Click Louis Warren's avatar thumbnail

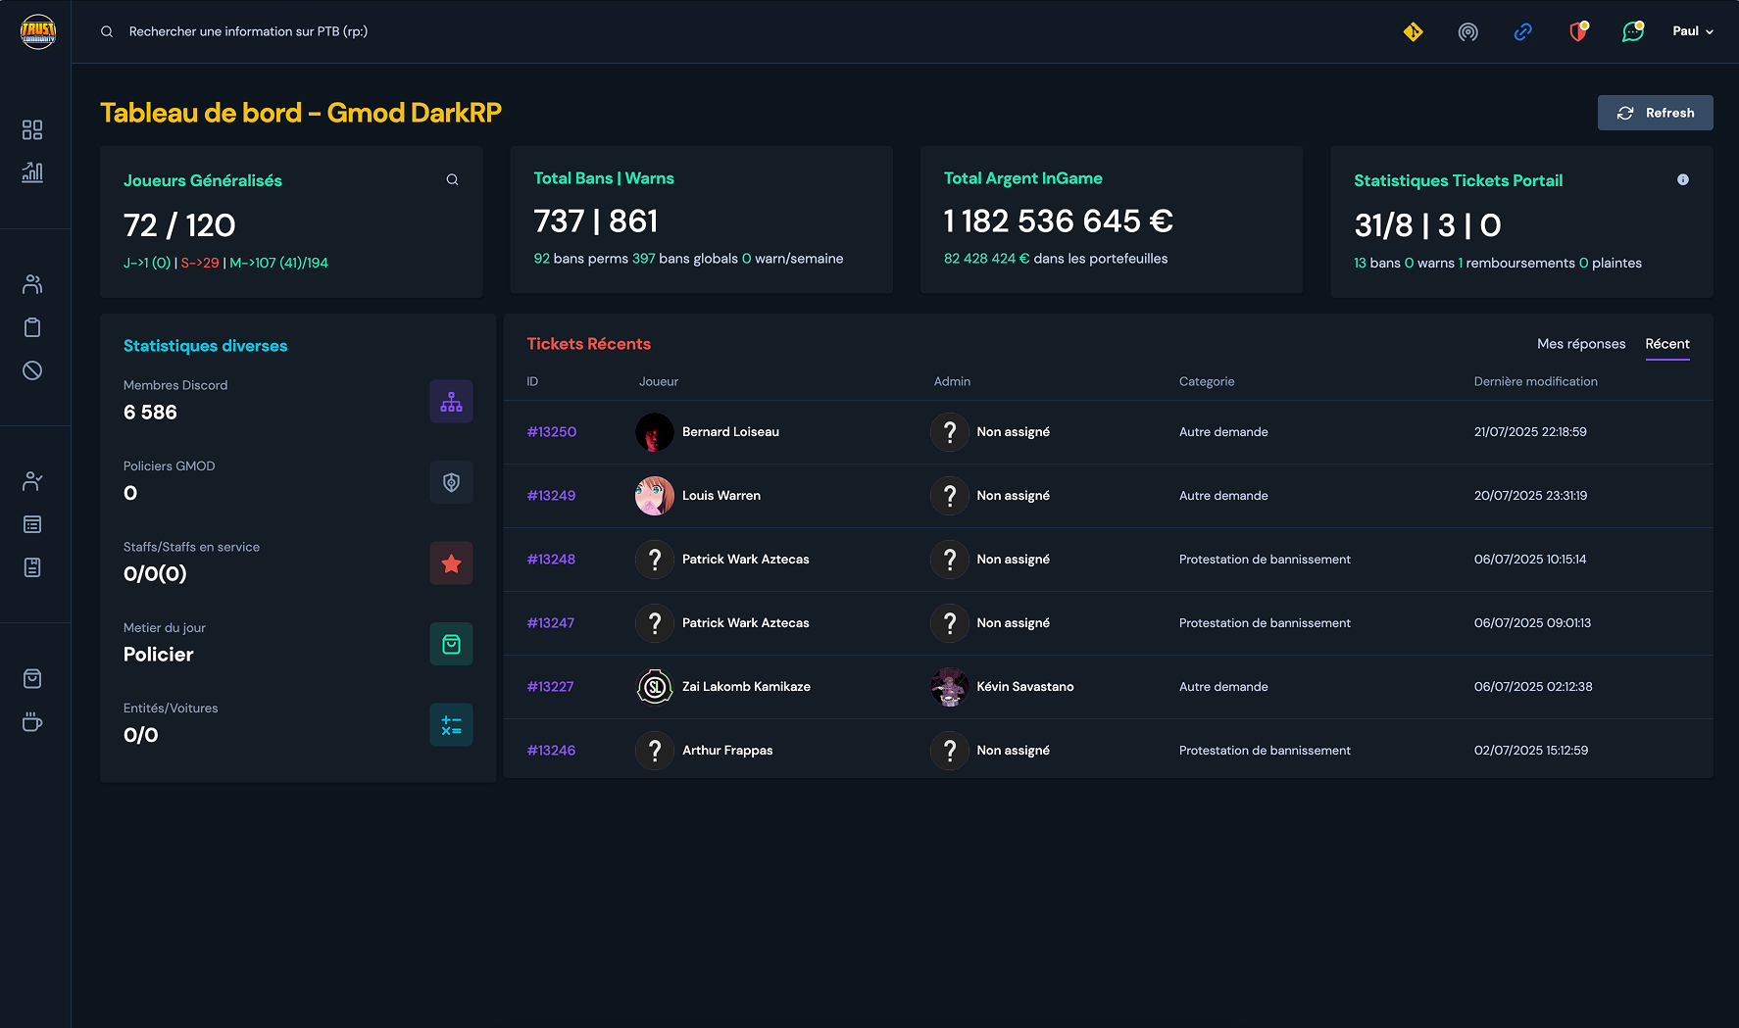[655, 496]
